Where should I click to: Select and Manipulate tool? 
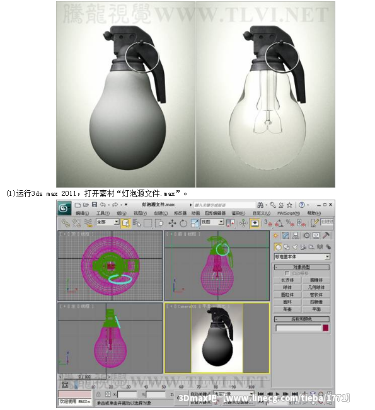click(243, 223)
